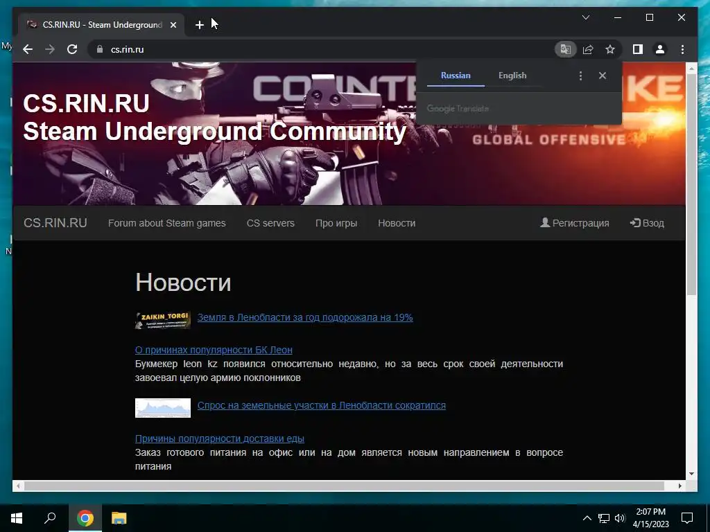Click the chart thumbnail beside Спрос article
Screen dimensions: 710x532
tap(162, 407)
